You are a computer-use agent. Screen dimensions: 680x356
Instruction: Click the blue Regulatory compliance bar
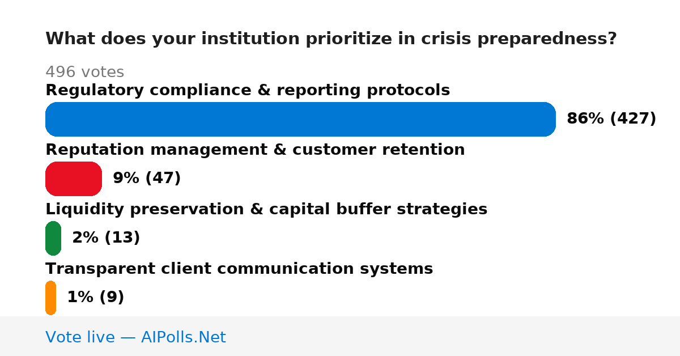tap(300, 119)
